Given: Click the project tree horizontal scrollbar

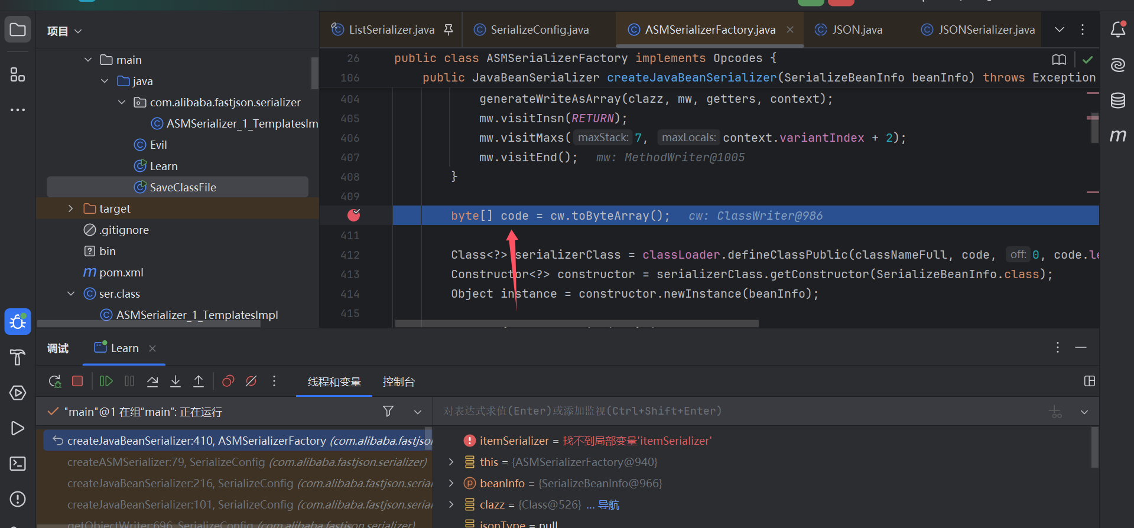Looking at the screenshot, I should point(149,324).
